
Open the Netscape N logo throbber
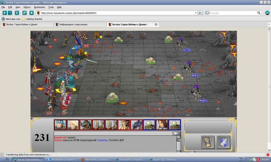tap(267, 13)
